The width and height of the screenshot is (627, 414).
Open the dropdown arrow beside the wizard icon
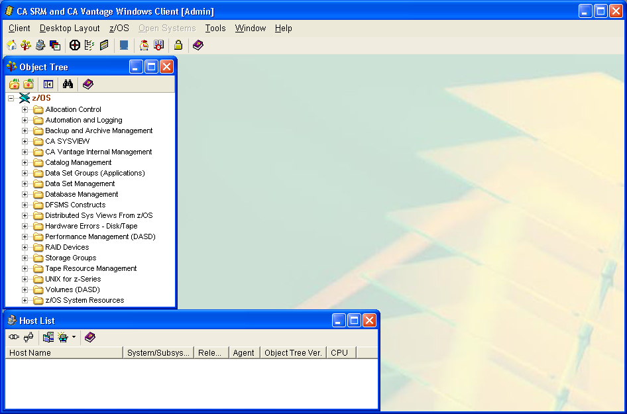(x=74, y=336)
